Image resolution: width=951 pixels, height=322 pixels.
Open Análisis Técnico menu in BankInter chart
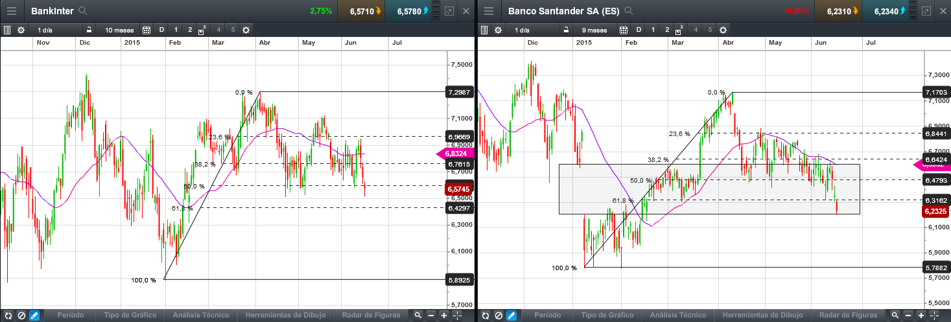tap(201, 316)
